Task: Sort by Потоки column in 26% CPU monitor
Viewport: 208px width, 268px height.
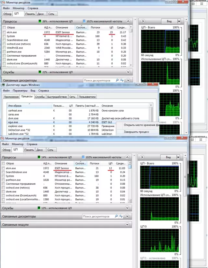Action: point(95,28)
